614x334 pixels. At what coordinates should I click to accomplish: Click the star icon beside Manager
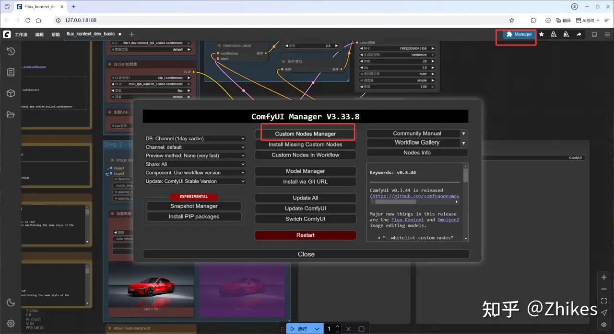click(542, 34)
